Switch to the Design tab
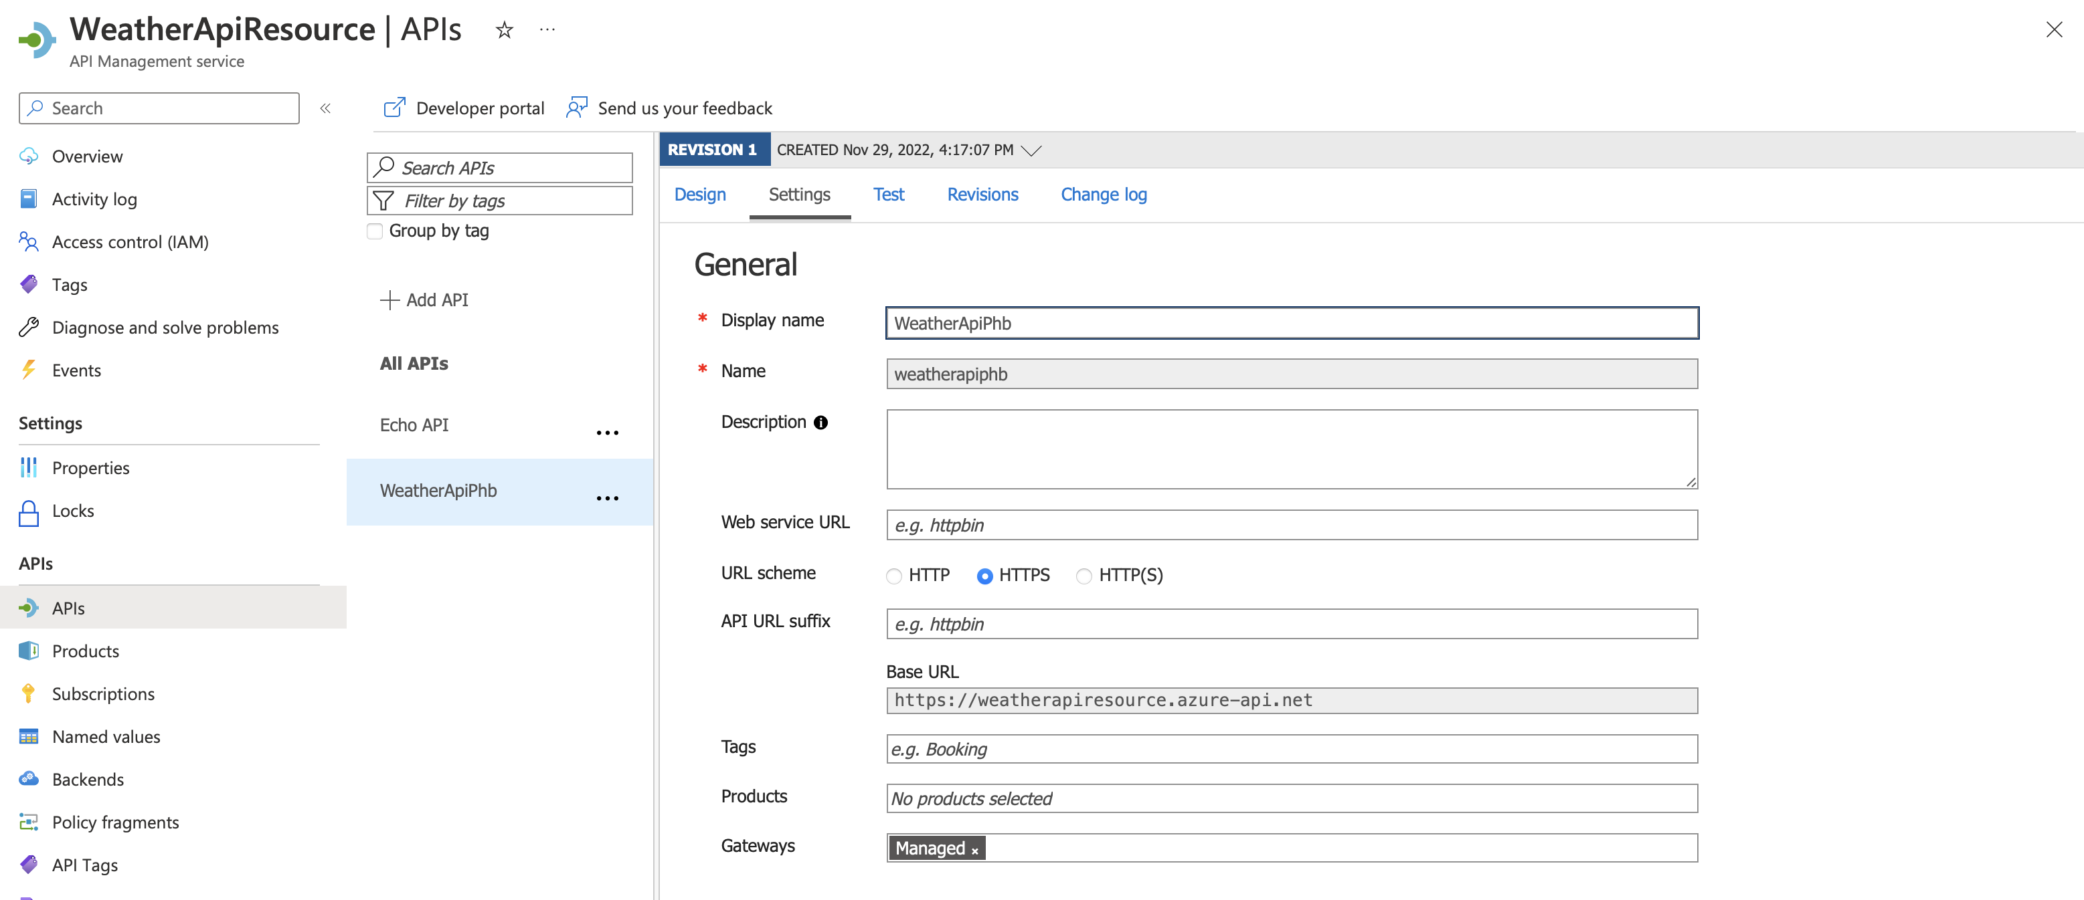 [700, 194]
